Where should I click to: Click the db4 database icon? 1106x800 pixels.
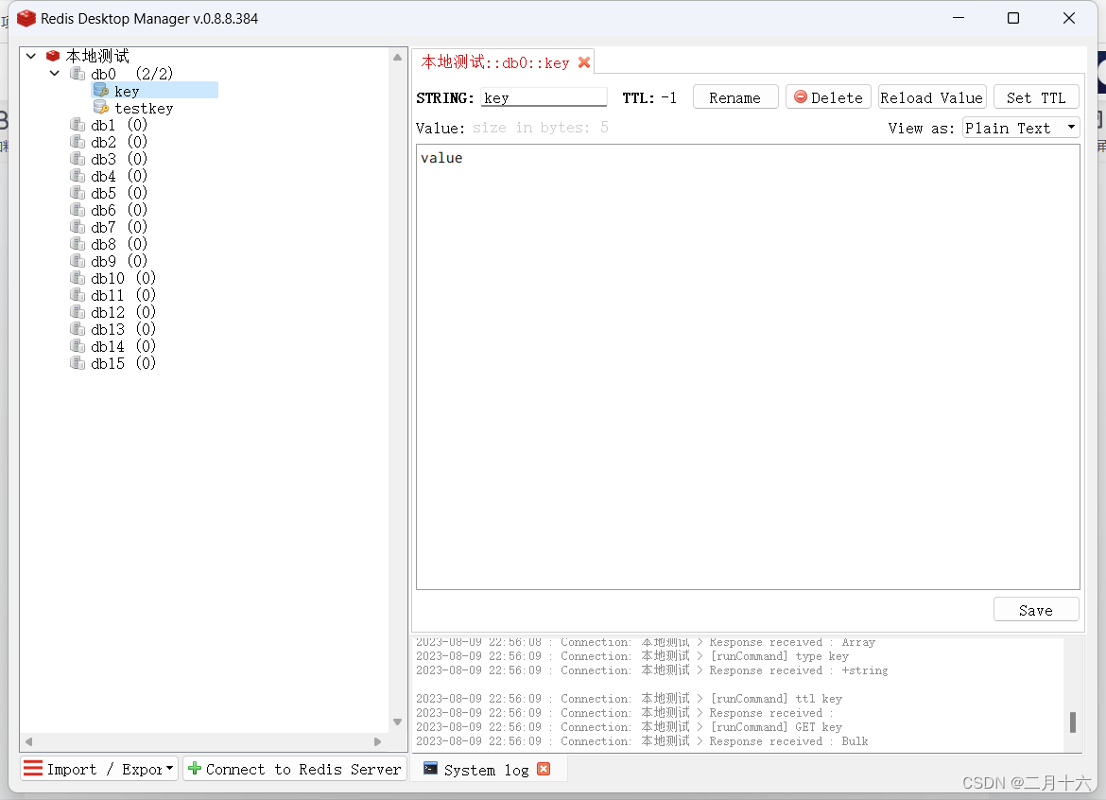pos(78,176)
